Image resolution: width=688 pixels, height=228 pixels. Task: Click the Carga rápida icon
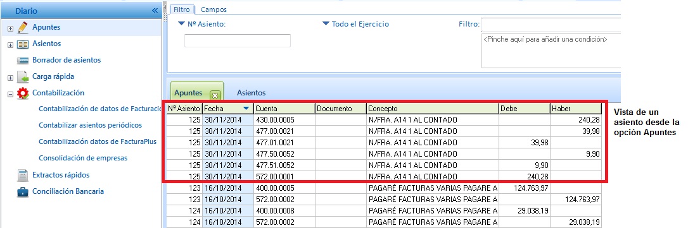point(23,77)
